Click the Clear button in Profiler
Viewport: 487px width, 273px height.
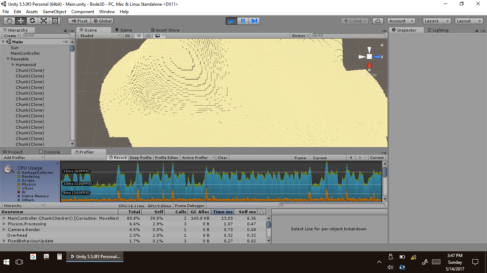click(x=222, y=157)
